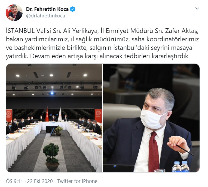
Task: Click the 22 Eki 2020 date
Action: [x=40, y=181]
